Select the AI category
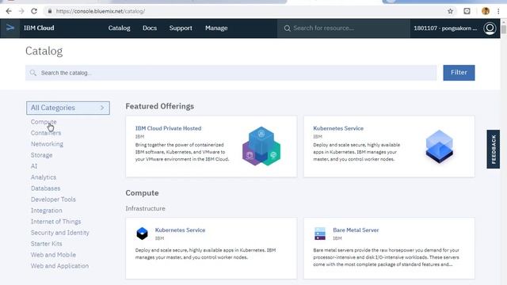 tap(34, 166)
